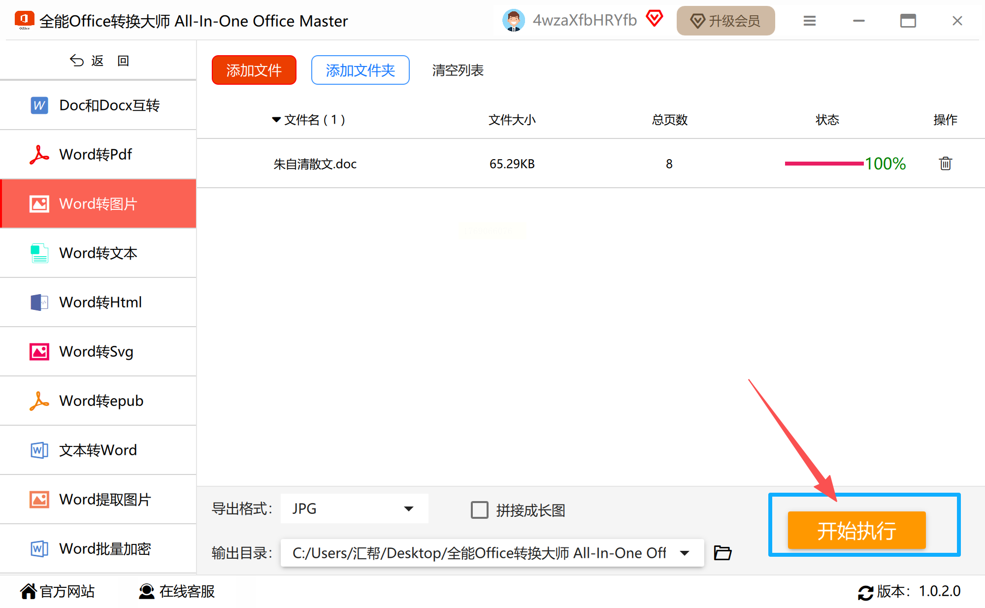Image resolution: width=985 pixels, height=608 pixels.
Task: Click the 100% progress bar
Action: coord(824,164)
